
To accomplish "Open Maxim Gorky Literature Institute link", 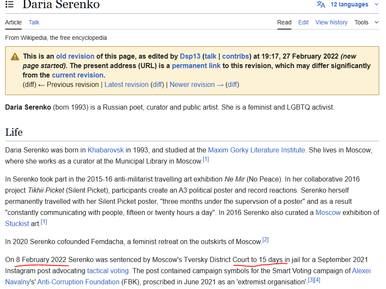I will pos(256,150).
